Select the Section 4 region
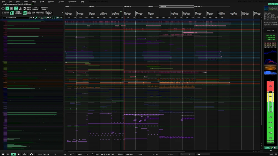 coord(177,7)
